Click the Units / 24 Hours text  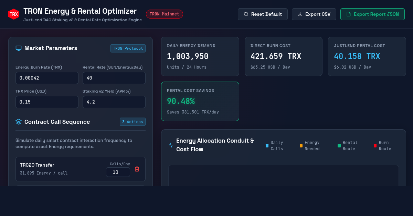187,67
